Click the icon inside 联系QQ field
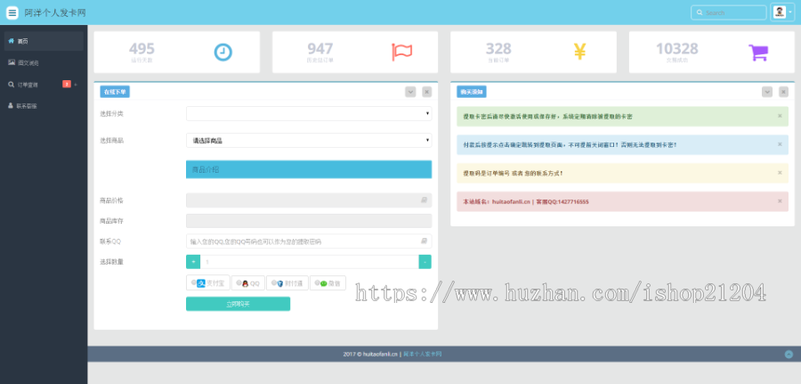This screenshot has width=801, height=384. pos(424,241)
